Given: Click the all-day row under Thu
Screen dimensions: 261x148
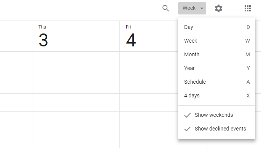Looking at the screenshot, I should click(76, 54).
